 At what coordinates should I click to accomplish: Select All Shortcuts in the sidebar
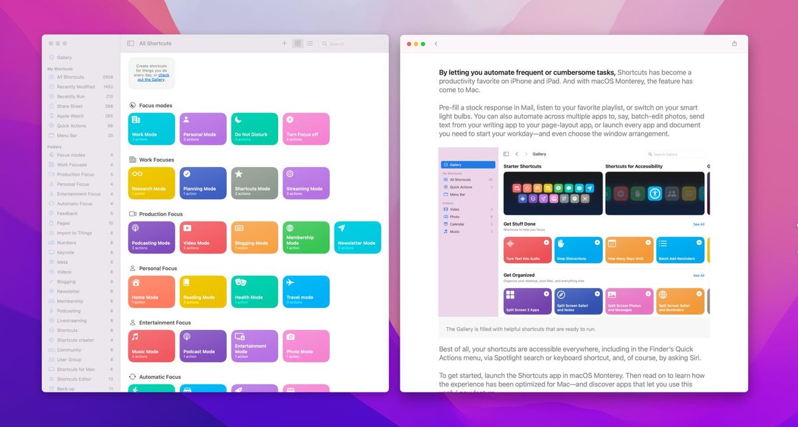[x=70, y=76]
